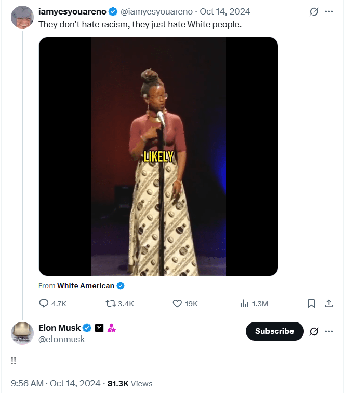The width and height of the screenshot is (346, 393).
Task: Subscribe to Elon Musk
Action: tap(274, 331)
